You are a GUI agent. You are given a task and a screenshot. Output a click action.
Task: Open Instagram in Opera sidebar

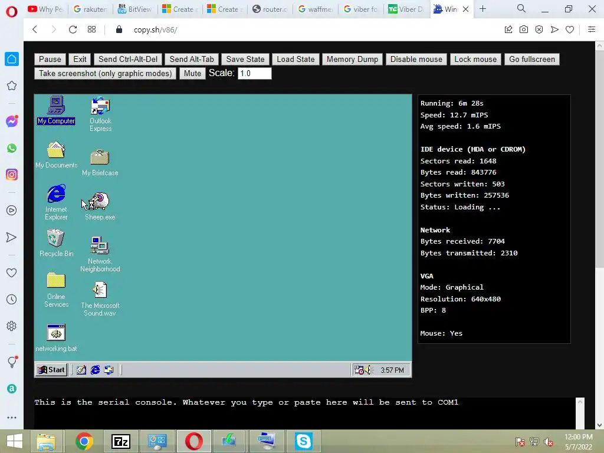(x=12, y=175)
